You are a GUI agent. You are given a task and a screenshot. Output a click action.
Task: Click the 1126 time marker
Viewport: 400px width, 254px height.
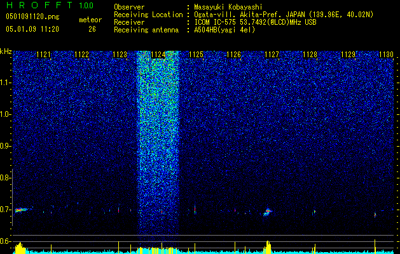(x=233, y=54)
